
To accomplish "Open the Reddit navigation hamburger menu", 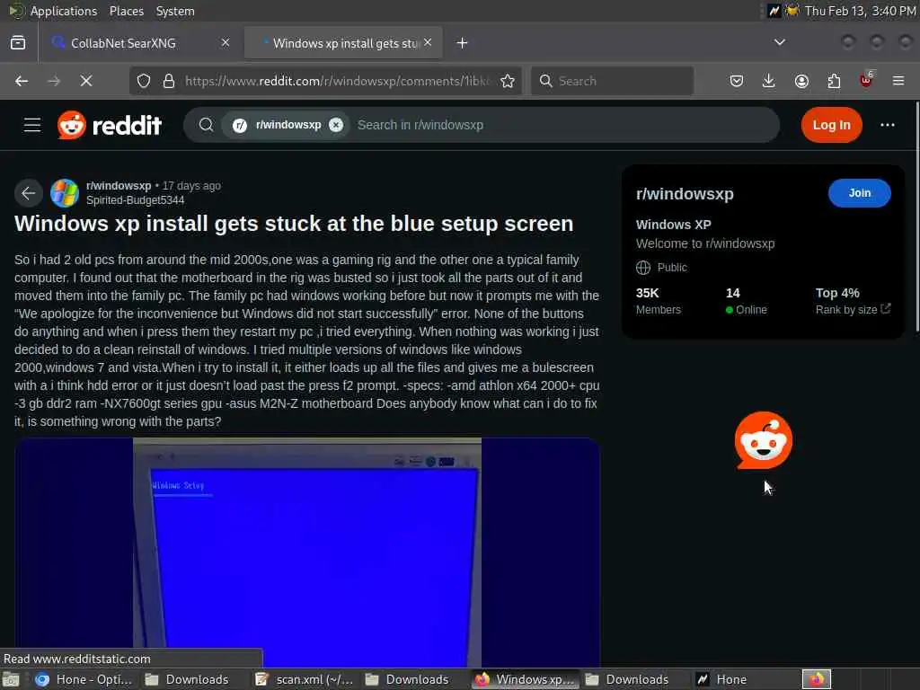I will point(32,125).
